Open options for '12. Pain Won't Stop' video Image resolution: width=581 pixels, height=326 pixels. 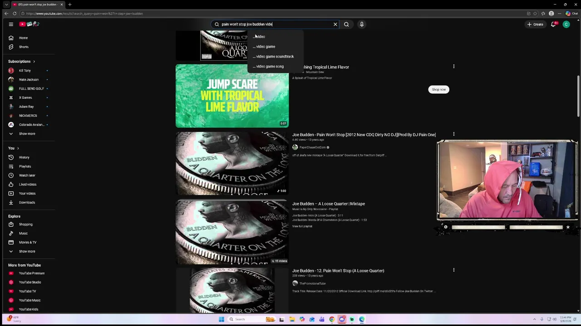(x=453, y=270)
